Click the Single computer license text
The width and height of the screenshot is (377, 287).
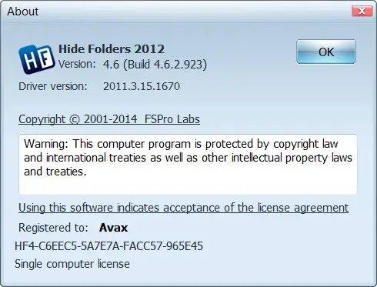[x=72, y=264]
